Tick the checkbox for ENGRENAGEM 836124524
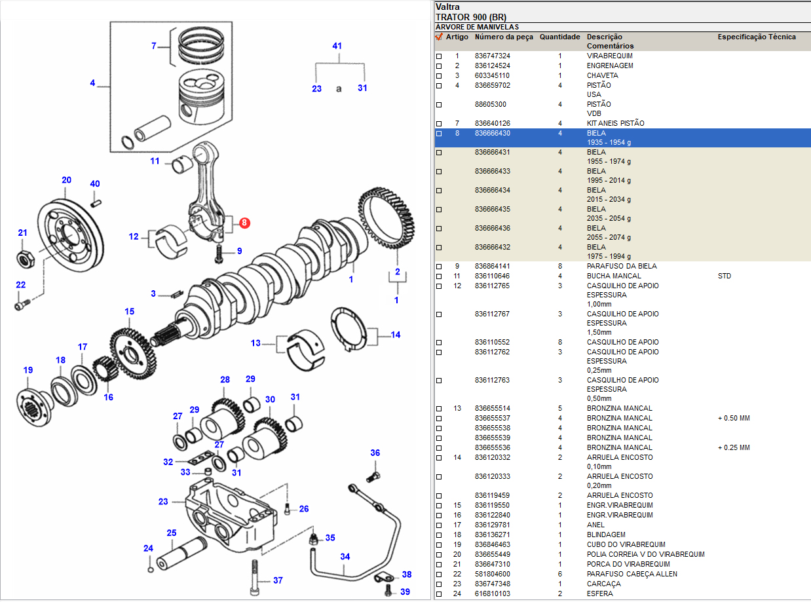The image size is (811, 602). pos(439,66)
